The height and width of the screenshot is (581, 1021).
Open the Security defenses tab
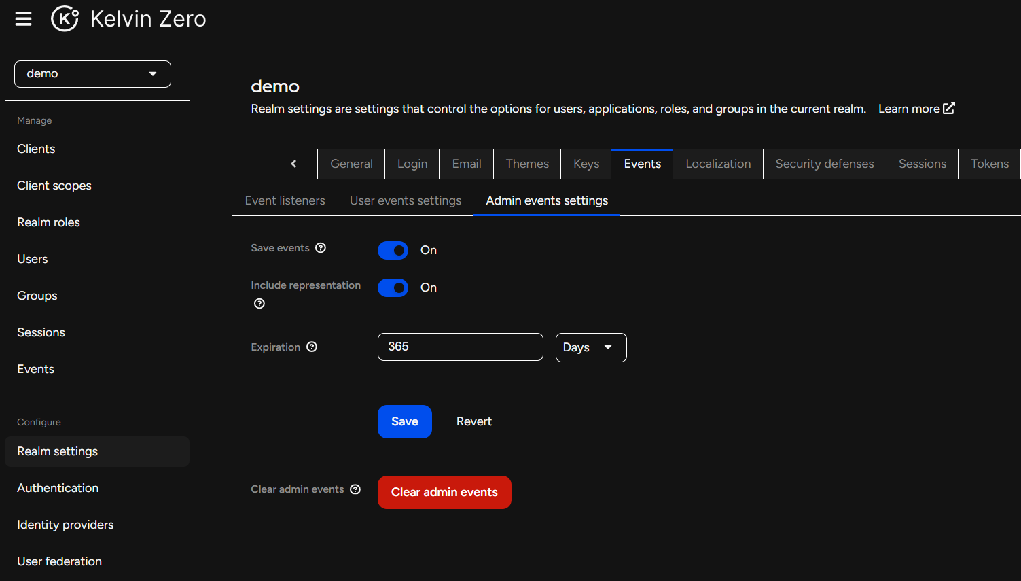tap(824, 164)
